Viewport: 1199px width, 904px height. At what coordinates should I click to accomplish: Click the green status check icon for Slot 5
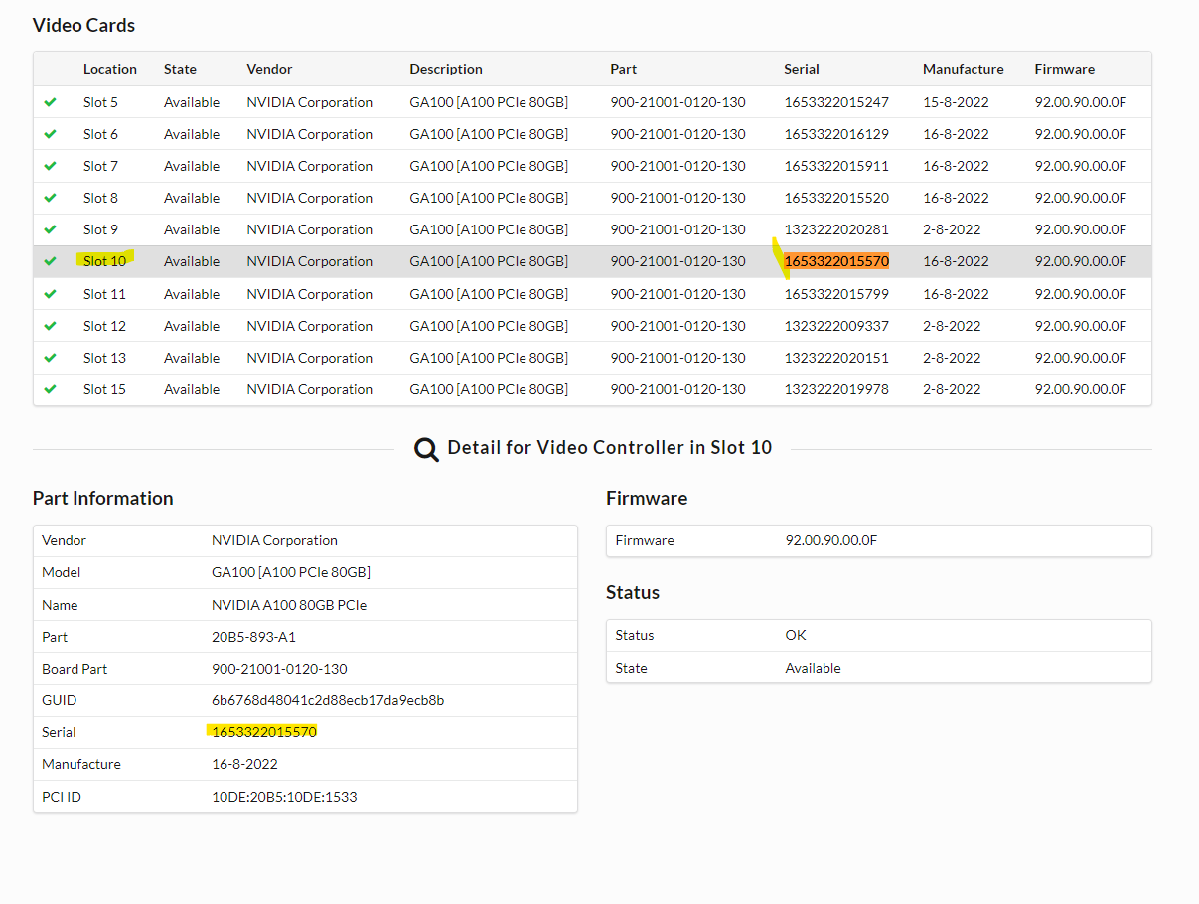point(51,101)
